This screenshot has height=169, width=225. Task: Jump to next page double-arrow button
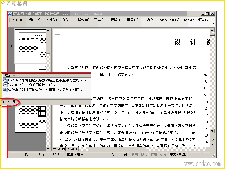pyautogui.click(x=213, y=144)
